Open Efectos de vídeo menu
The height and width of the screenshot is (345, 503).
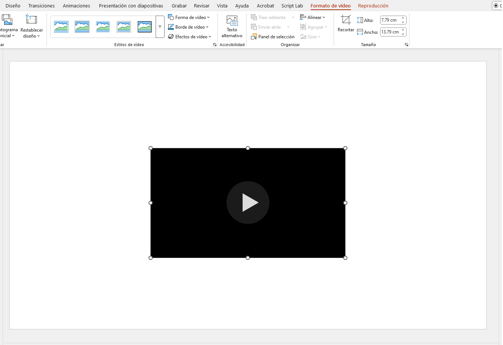(190, 37)
